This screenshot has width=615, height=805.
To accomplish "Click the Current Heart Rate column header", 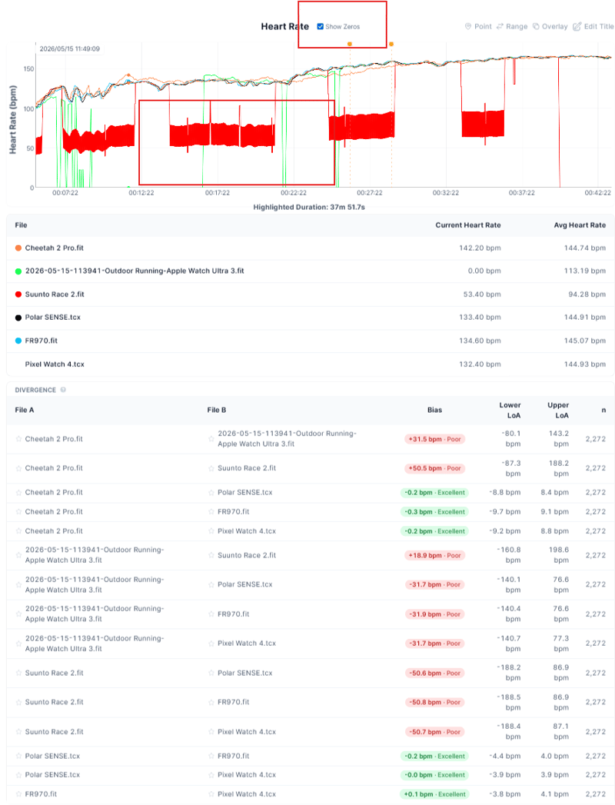I will coord(467,225).
